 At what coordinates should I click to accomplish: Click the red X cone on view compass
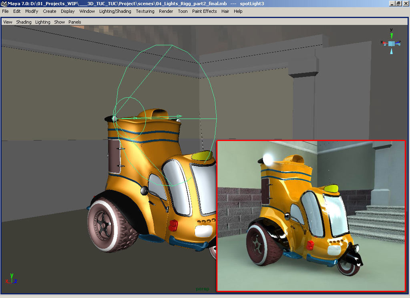point(385,43)
